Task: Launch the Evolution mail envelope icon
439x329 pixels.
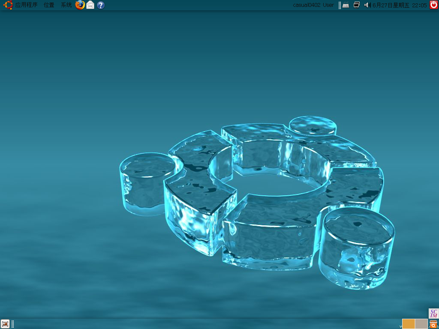Action: click(90, 5)
